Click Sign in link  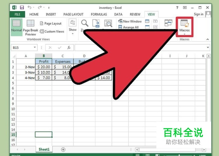coord(198,14)
